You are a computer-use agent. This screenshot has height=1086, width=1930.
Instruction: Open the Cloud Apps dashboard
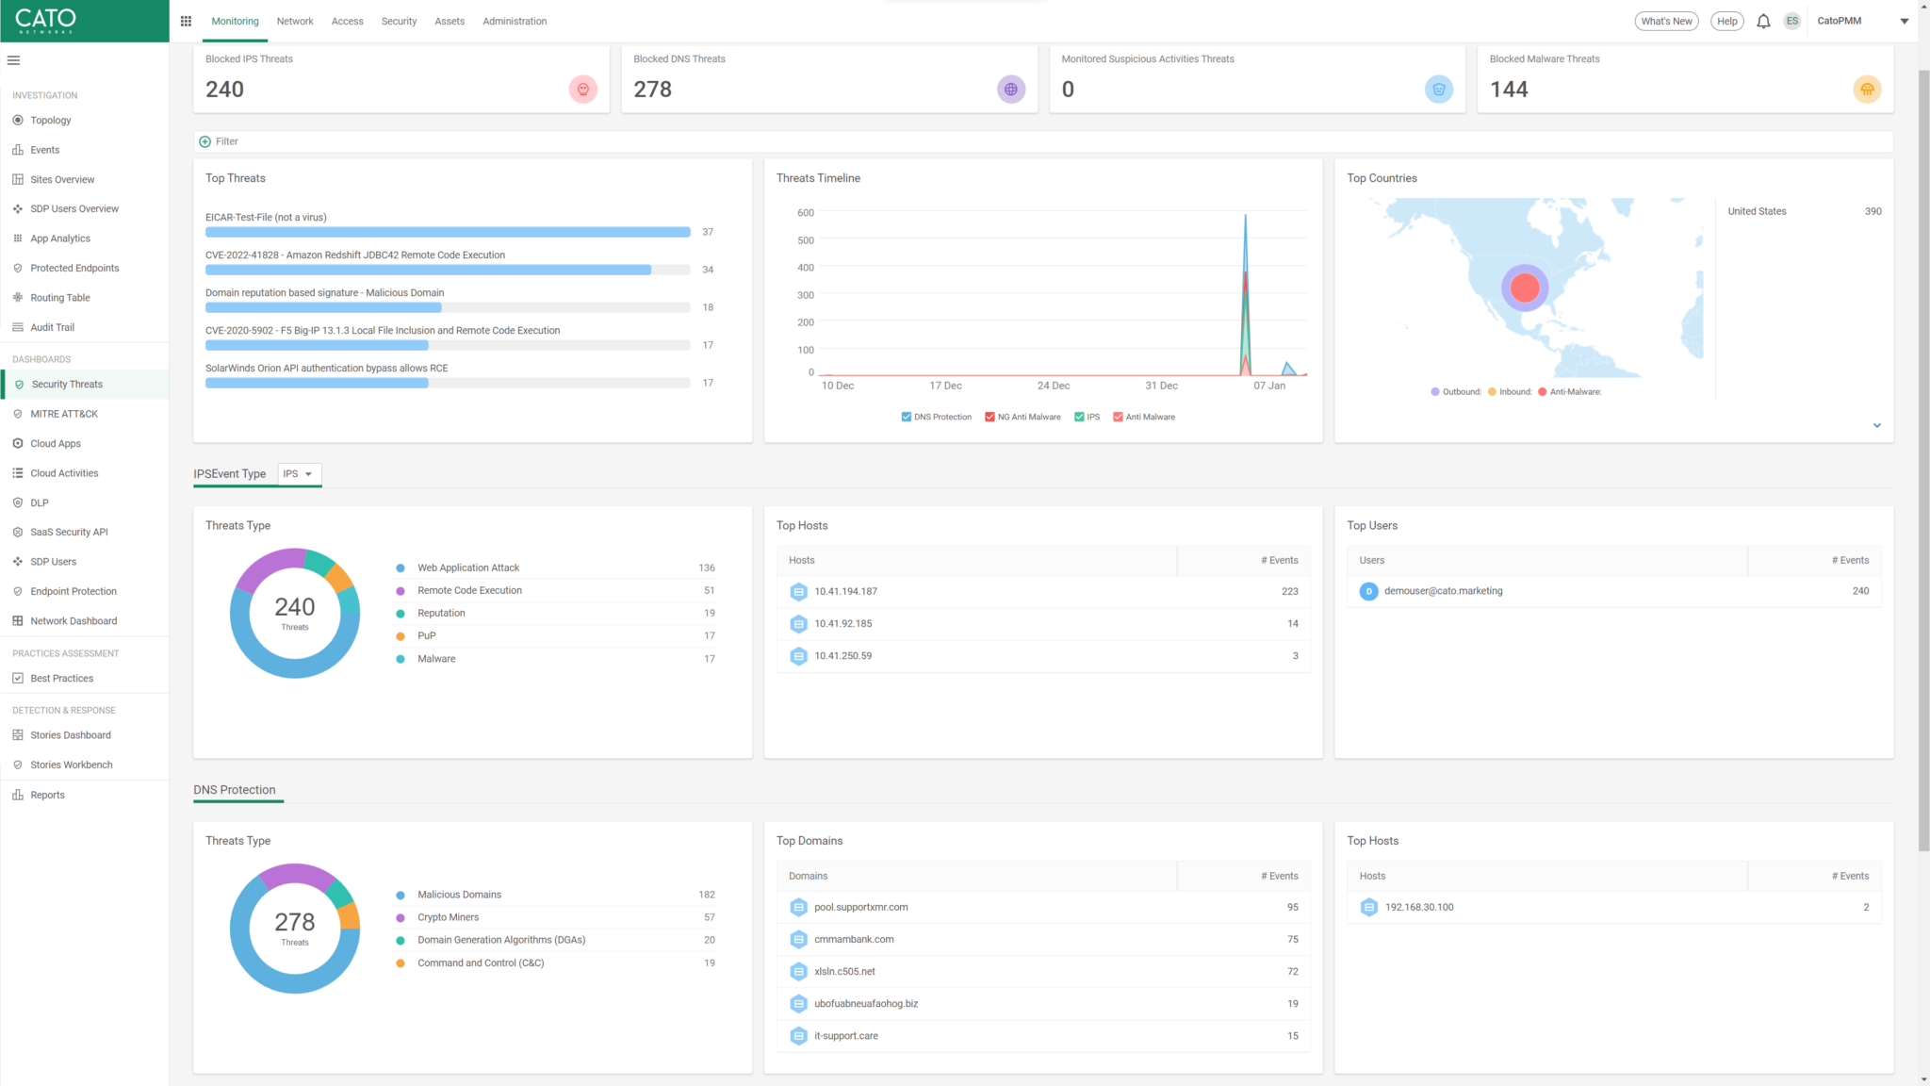(x=55, y=443)
